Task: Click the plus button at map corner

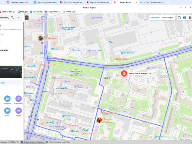Action: point(27,18)
